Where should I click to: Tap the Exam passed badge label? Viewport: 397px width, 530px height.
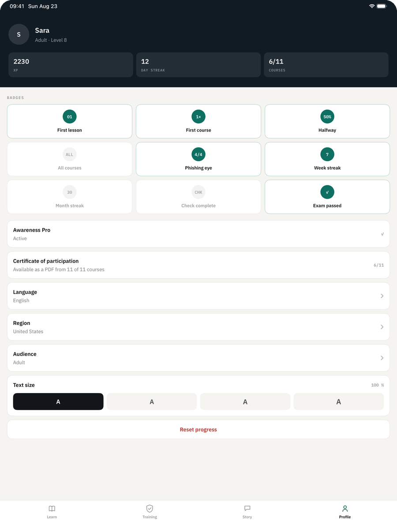[327, 206]
